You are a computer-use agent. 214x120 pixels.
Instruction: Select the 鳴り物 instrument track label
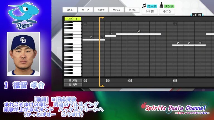coord(72,80)
